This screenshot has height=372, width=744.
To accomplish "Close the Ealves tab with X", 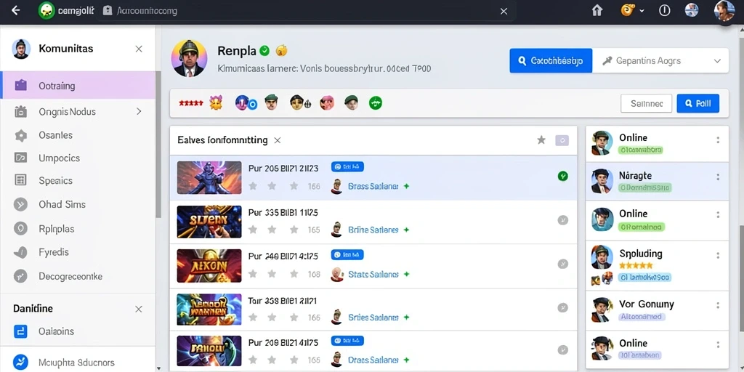I will [278, 140].
